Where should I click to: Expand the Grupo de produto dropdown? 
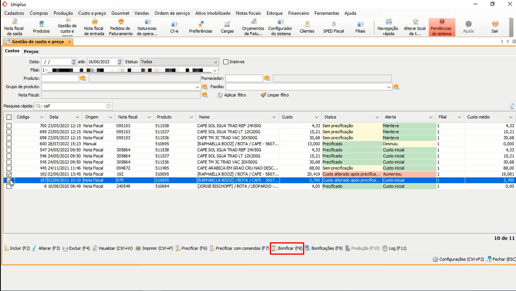coord(198,87)
